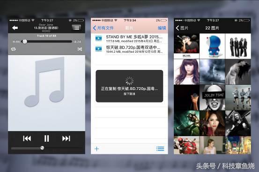Click the large music note album art
The width and height of the screenshot is (259, 172).
click(46, 93)
